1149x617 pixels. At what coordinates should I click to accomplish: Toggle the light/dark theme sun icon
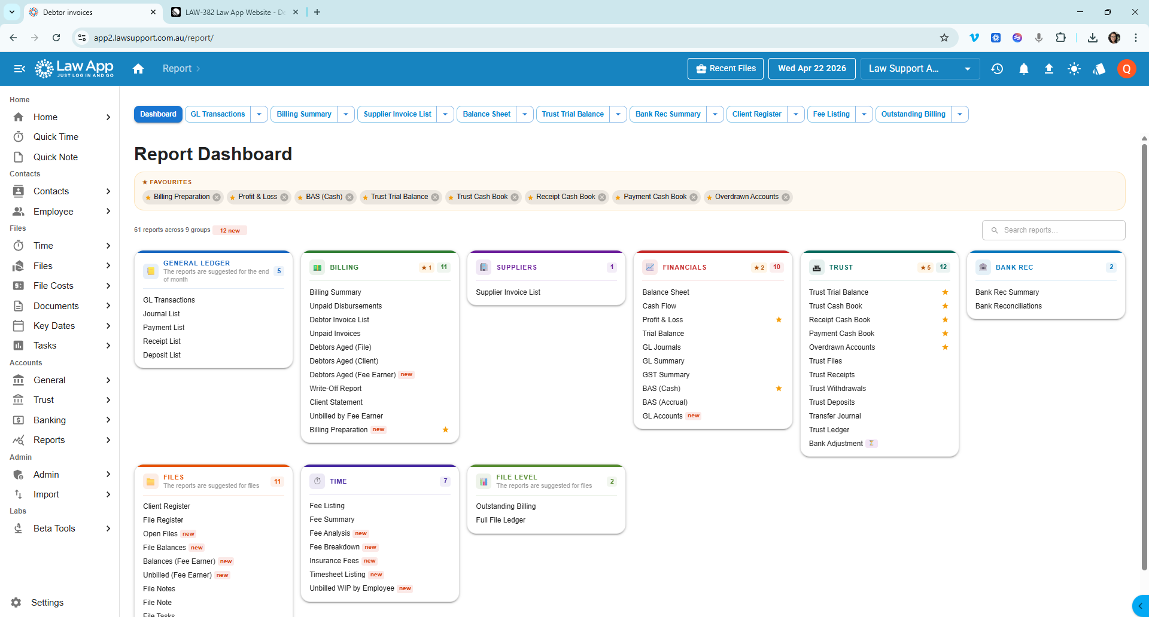(1074, 69)
